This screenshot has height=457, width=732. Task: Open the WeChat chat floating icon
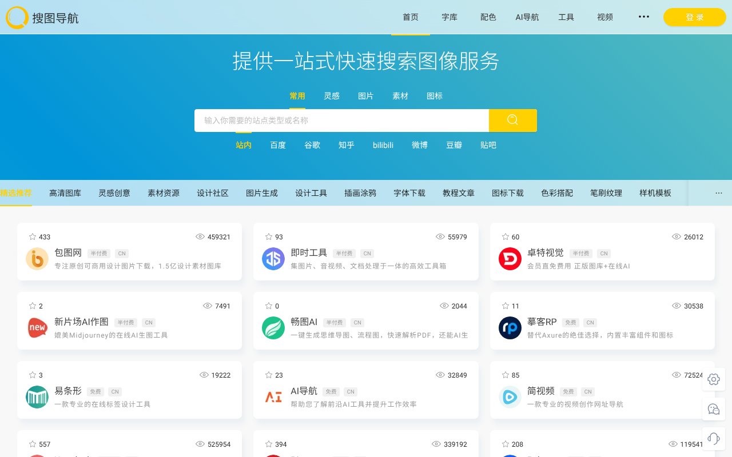tap(713, 409)
